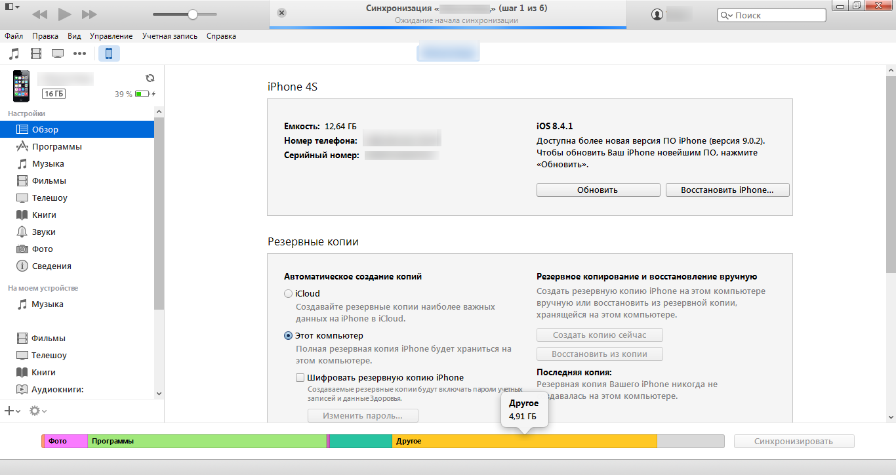The width and height of the screenshot is (896, 475).
Task: Open Телешоу under На моем устройстве
Action: click(x=77, y=355)
